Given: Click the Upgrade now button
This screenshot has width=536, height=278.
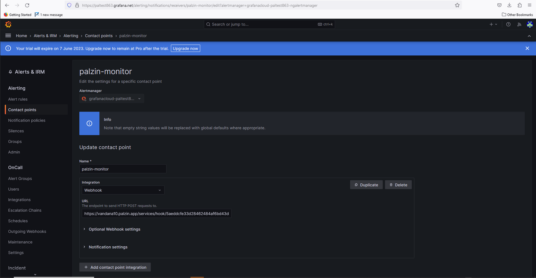Looking at the screenshot, I should coord(185,49).
